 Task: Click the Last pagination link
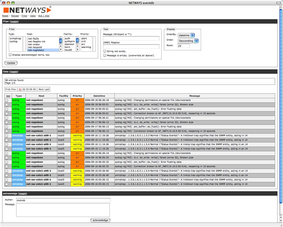pos(46,89)
